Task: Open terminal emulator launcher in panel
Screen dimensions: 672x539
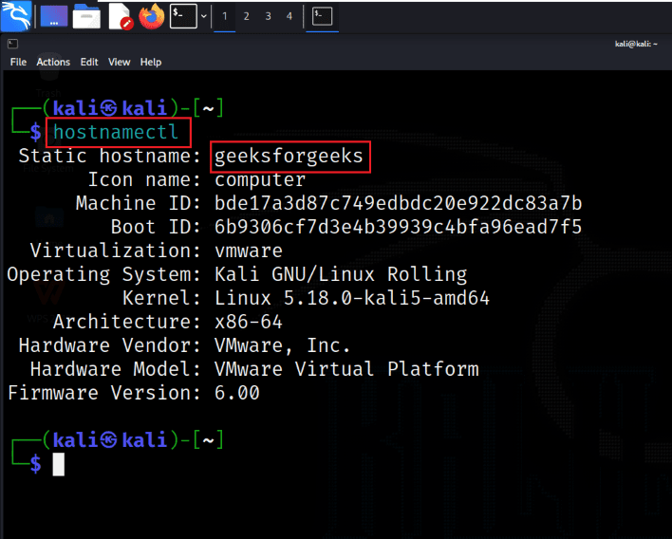Action: coord(182,16)
